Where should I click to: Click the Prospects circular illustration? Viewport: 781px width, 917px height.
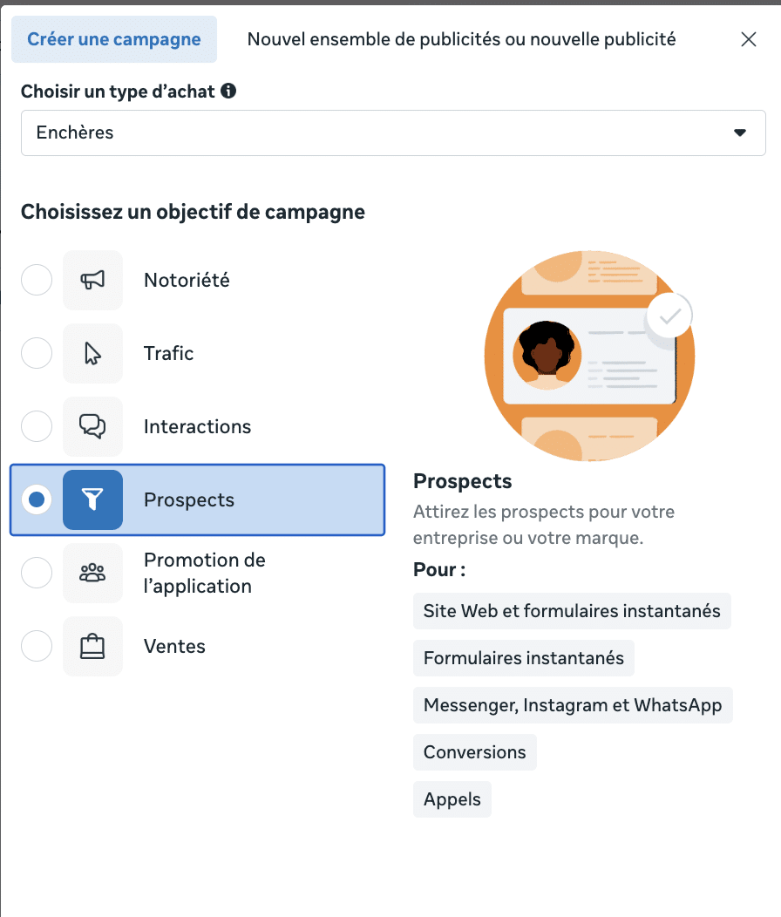click(x=588, y=356)
